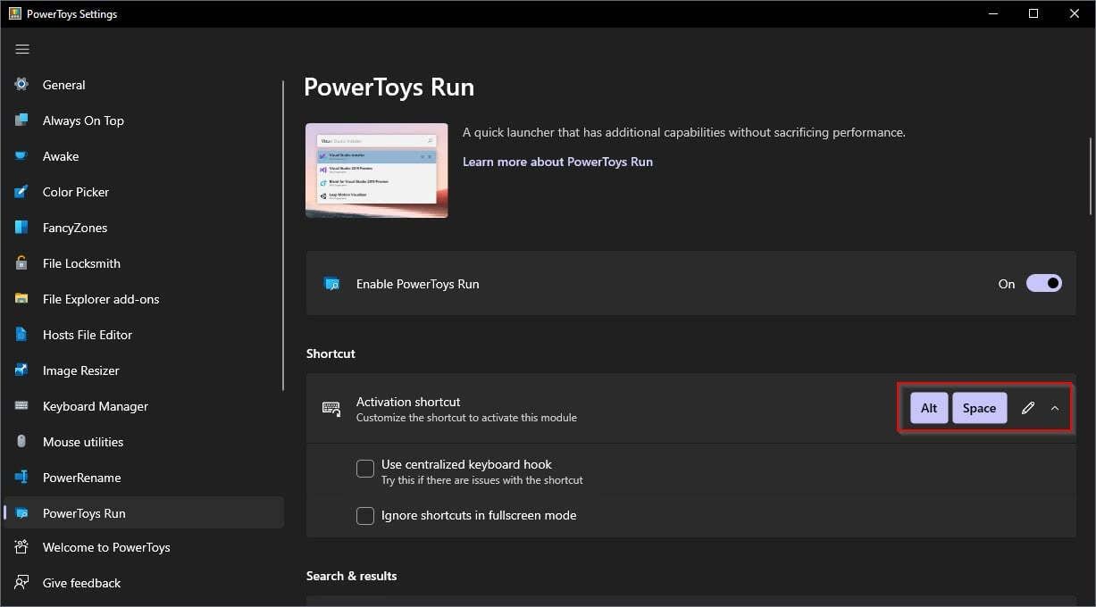Select FancyZones in the sidebar
1096x607 pixels.
[75, 228]
